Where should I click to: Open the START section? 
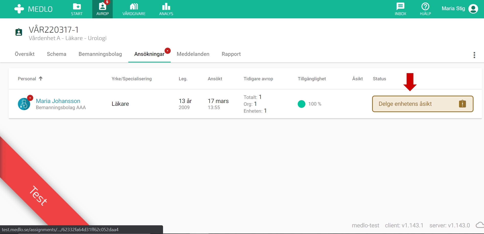(x=77, y=9)
